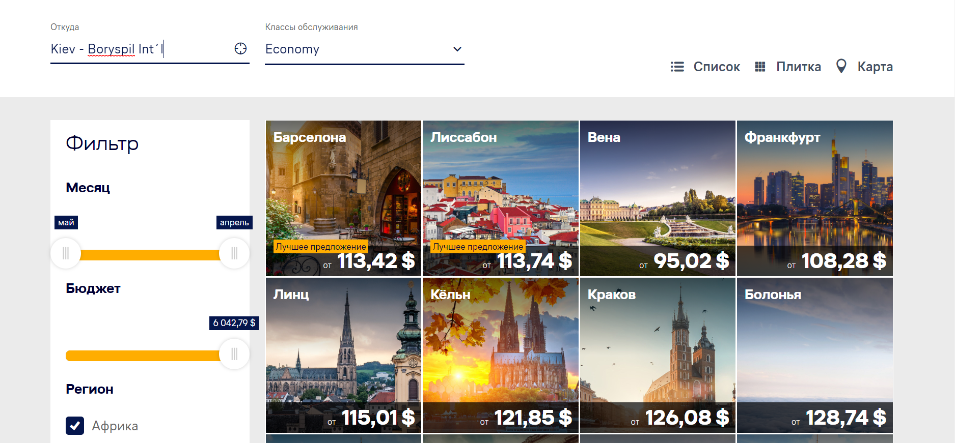The image size is (955, 443).
Task: Click the 115,01 $ Linz price
Action: click(378, 418)
